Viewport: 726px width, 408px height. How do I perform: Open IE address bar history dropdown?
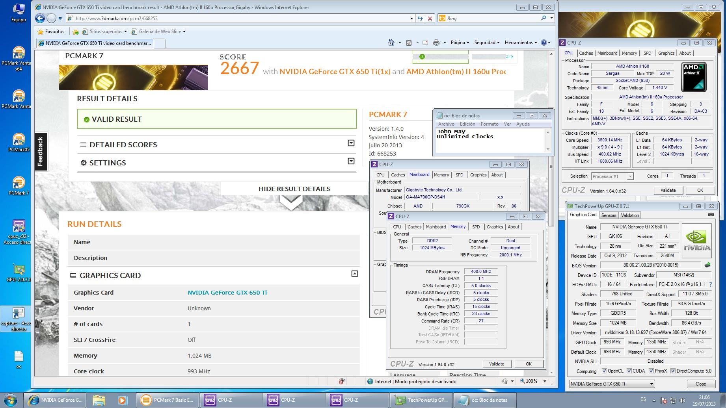pyautogui.click(x=411, y=18)
